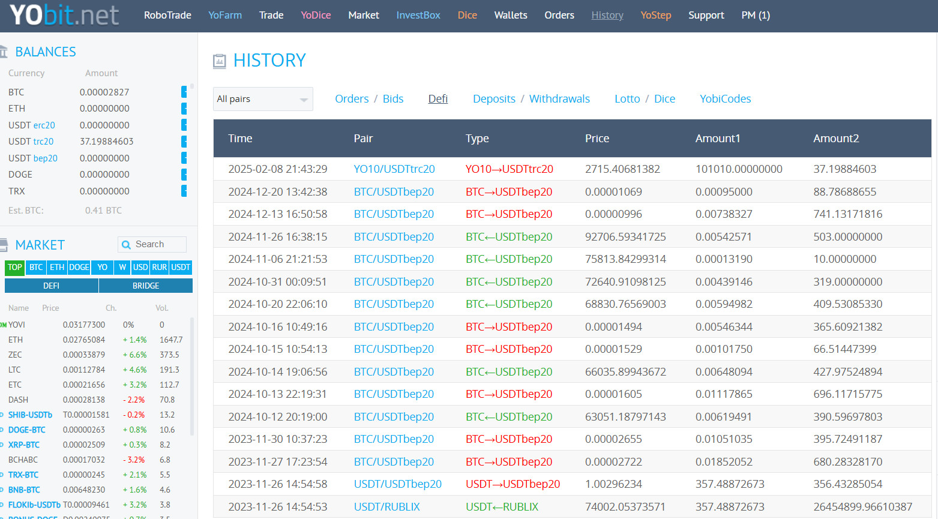Image resolution: width=938 pixels, height=519 pixels.
Task: Show Bids history filter link
Action: coord(393,99)
